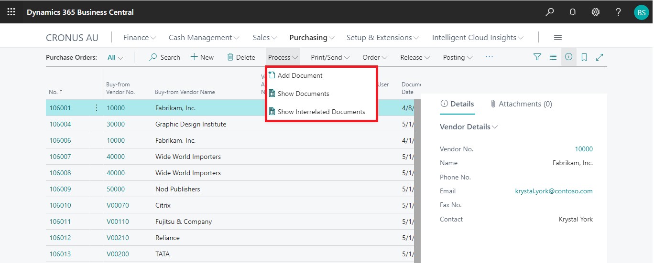Open the filter pane funnel icon

(537, 57)
